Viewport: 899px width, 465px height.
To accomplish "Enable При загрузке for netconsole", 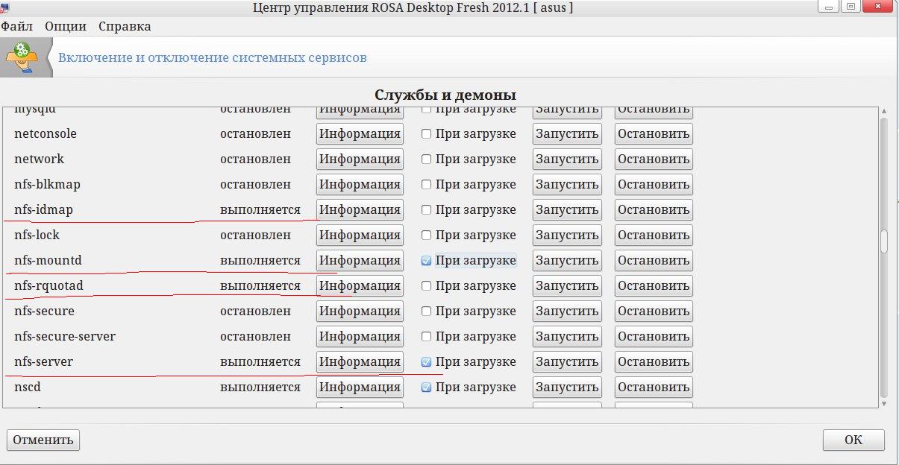I will [x=426, y=134].
